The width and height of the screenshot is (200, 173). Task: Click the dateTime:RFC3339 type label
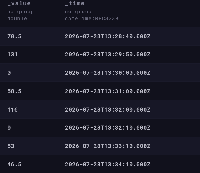coord(92,19)
